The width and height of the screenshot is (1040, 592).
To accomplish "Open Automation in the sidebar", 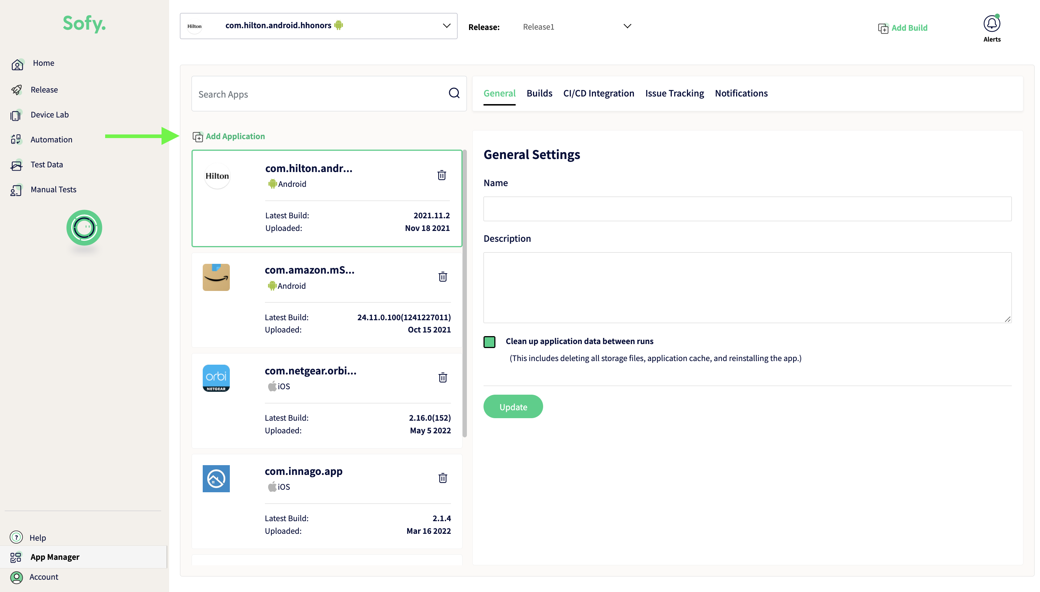I will point(51,140).
